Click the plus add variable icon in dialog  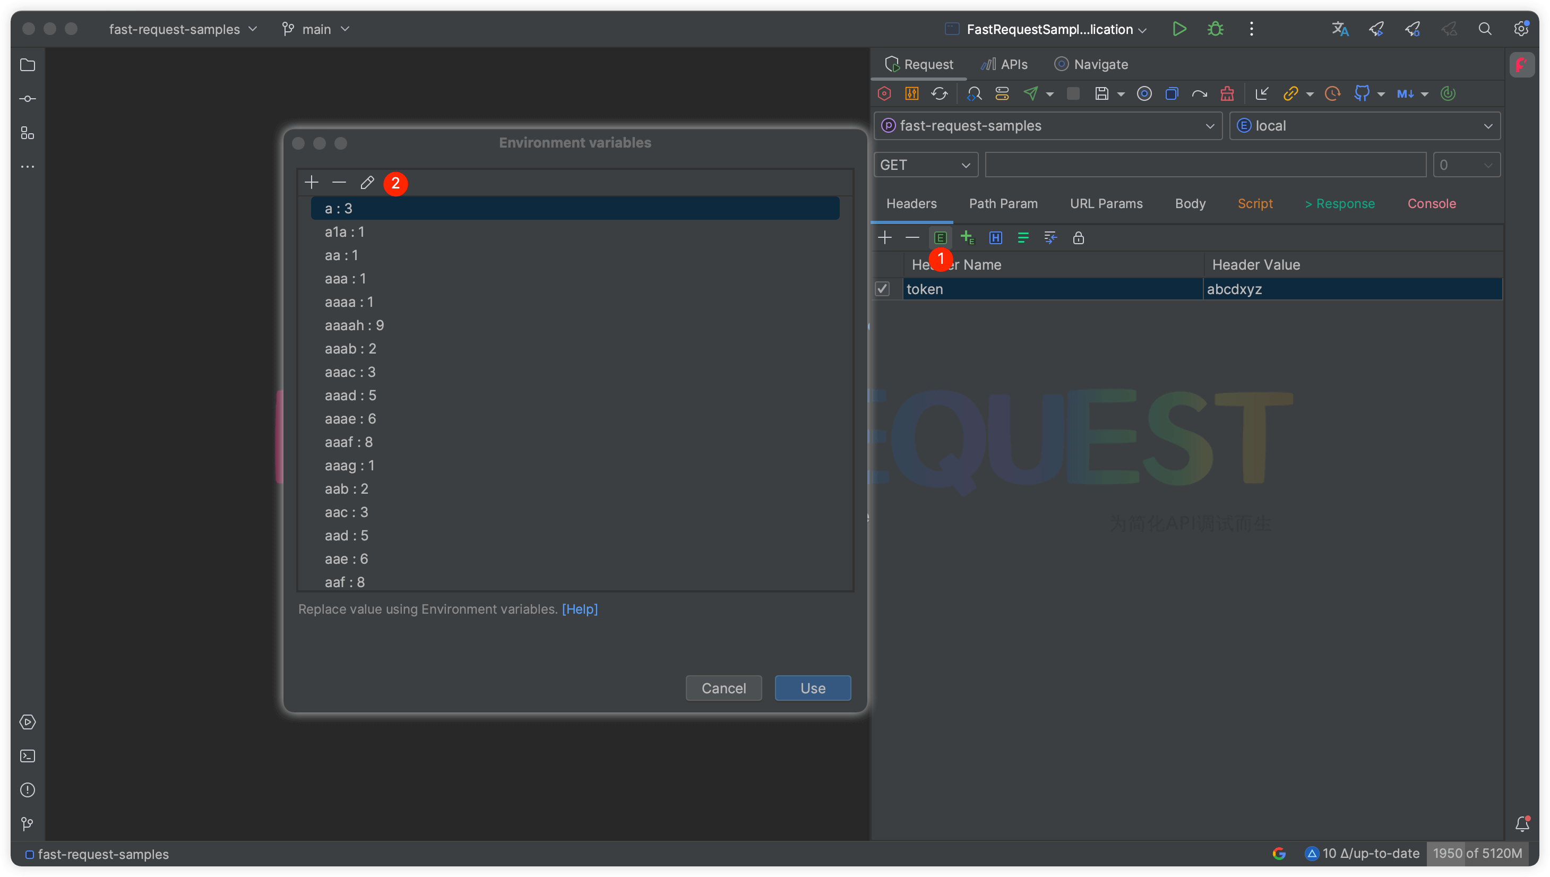point(311,183)
